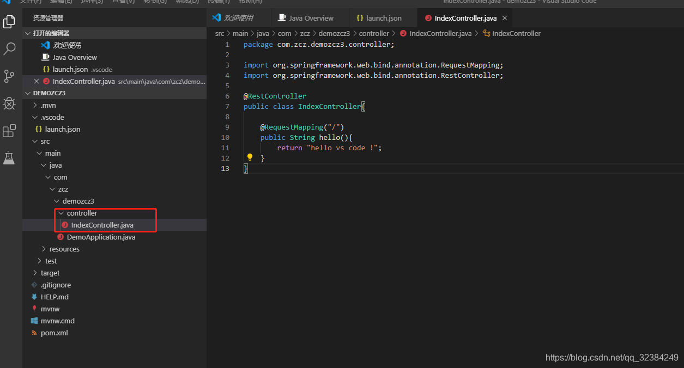Viewport: 684px width, 368px height.
Task: Click line number 9 in the gutter
Action: coord(227,127)
